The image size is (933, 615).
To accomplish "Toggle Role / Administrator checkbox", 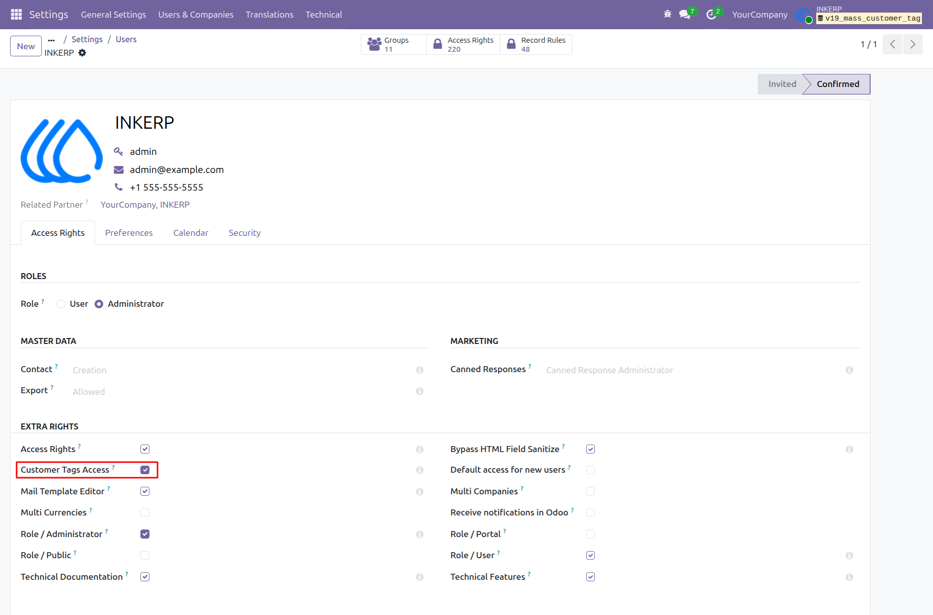I will click(x=145, y=534).
